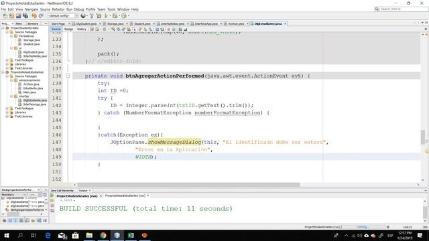Click the Stop icon in Output sidebar
This screenshot has width=429, height=241.
[x=52, y=206]
